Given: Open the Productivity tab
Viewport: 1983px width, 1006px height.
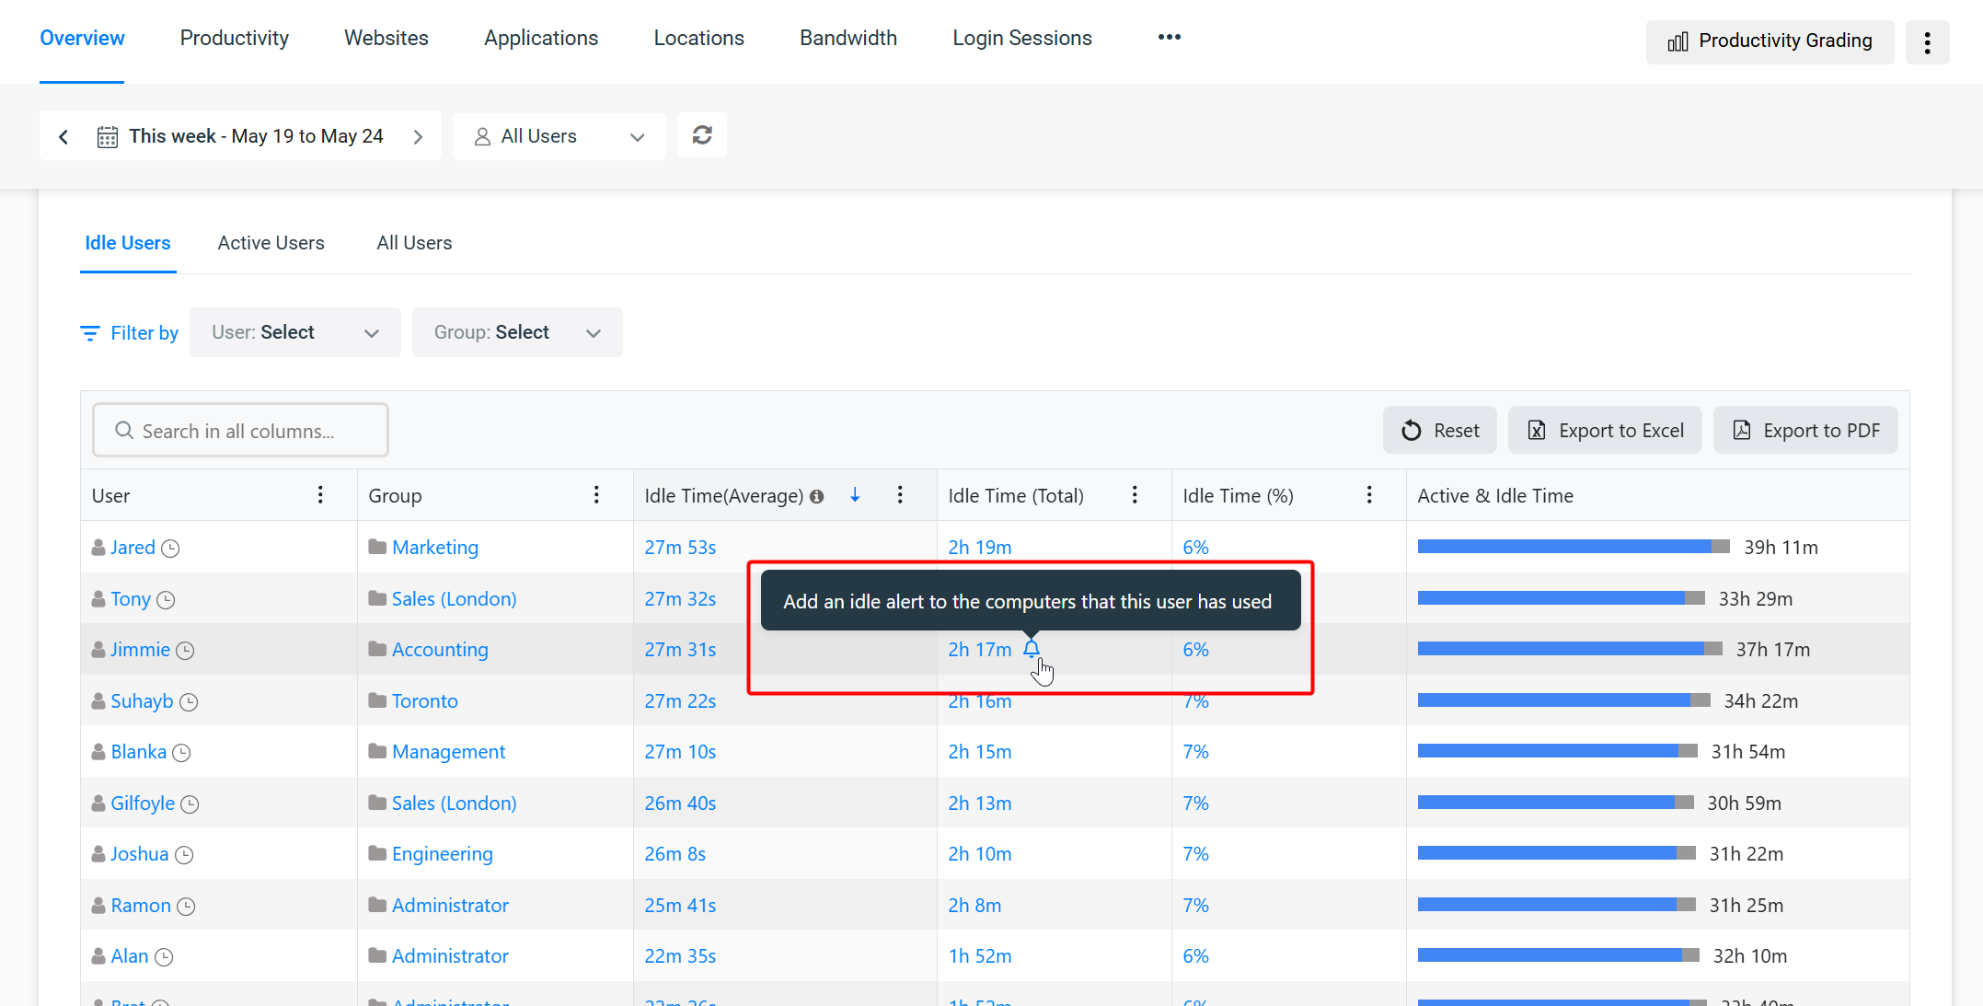Looking at the screenshot, I should [235, 38].
